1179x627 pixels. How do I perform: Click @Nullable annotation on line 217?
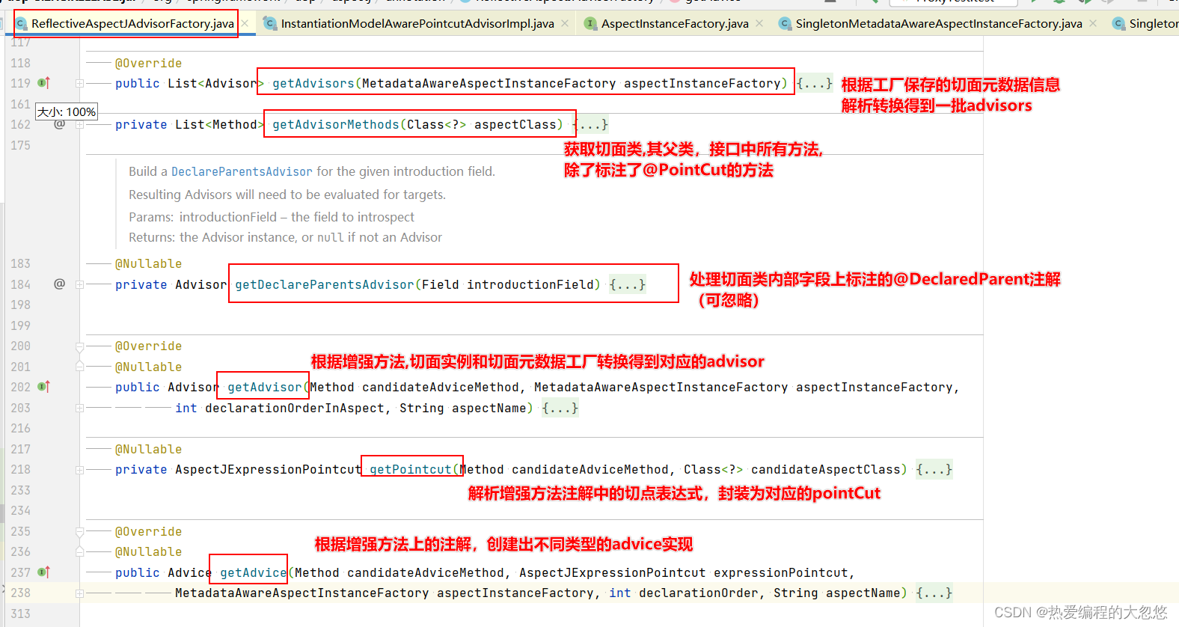[x=148, y=450]
